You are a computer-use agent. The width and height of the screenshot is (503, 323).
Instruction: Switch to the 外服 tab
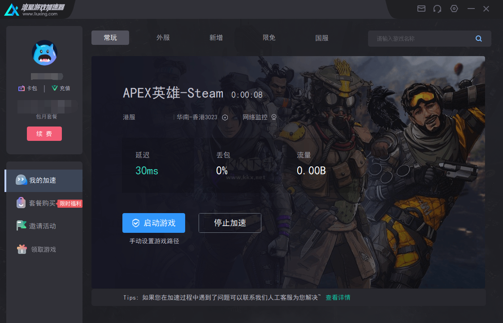[163, 38]
